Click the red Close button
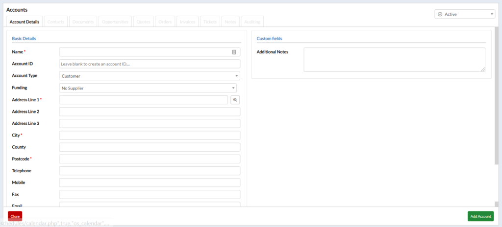 pyautogui.click(x=15, y=216)
